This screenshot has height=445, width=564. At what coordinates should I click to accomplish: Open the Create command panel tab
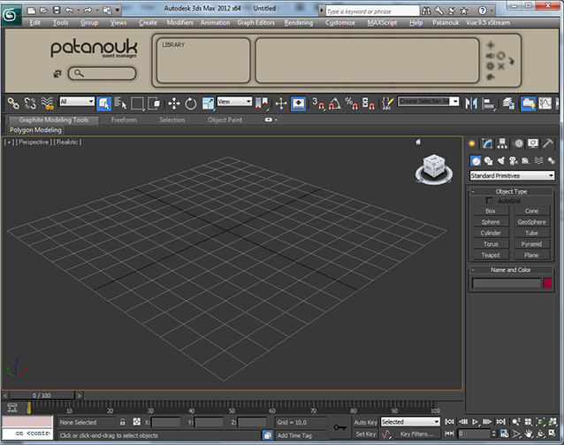pos(471,143)
